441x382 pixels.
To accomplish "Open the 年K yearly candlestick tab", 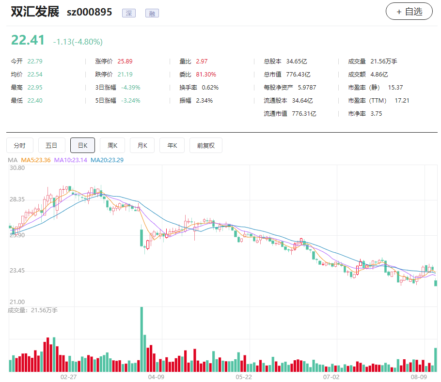I will (172, 145).
